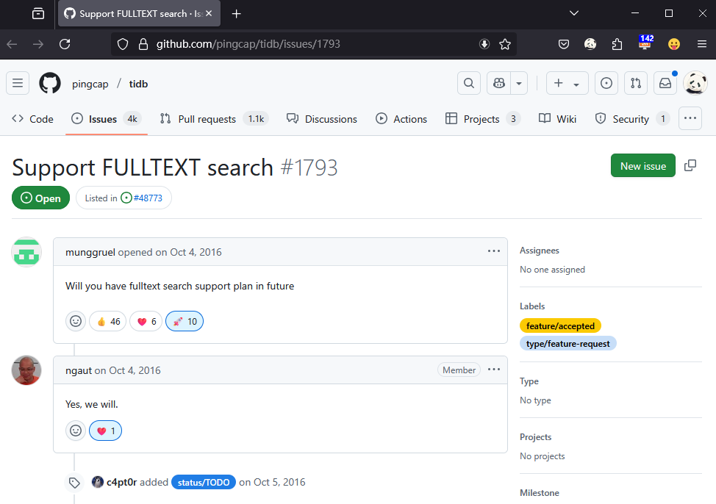Image resolution: width=716 pixels, height=504 pixels.
Task: Open ngaut avatar image
Action: (x=26, y=370)
